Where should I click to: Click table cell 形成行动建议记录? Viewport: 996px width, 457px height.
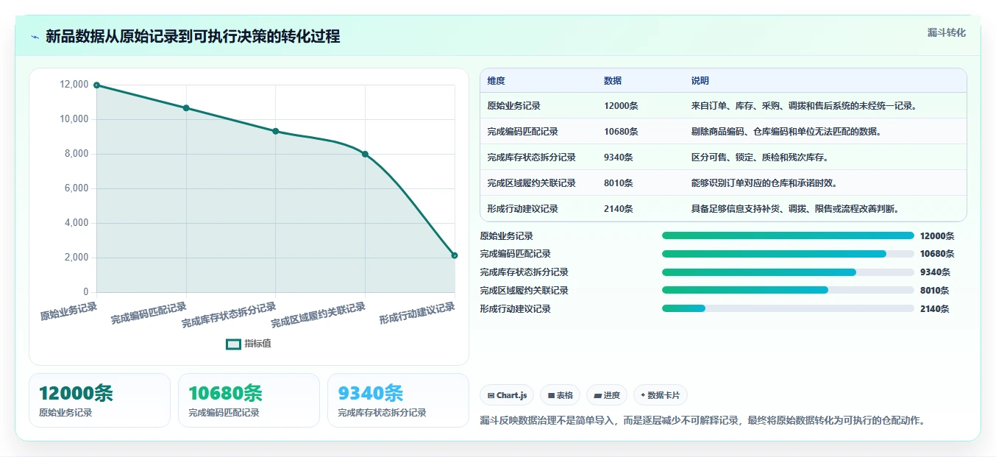(x=522, y=209)
